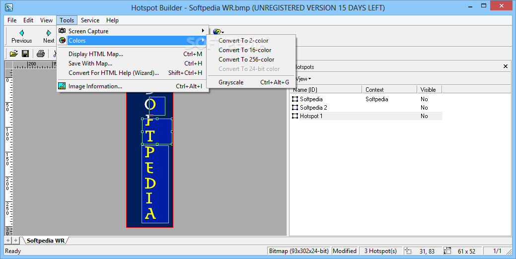Switch to the Softpedia WR tab
The height and width of the screenshot is (259, 516).
45,241
